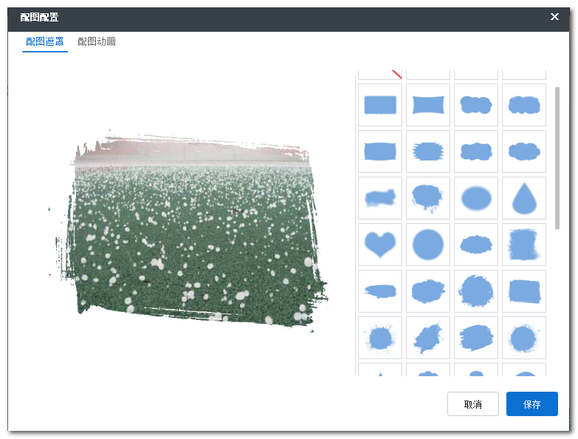
Task: Select the water drop mask
Action: [x=524, y=198]
